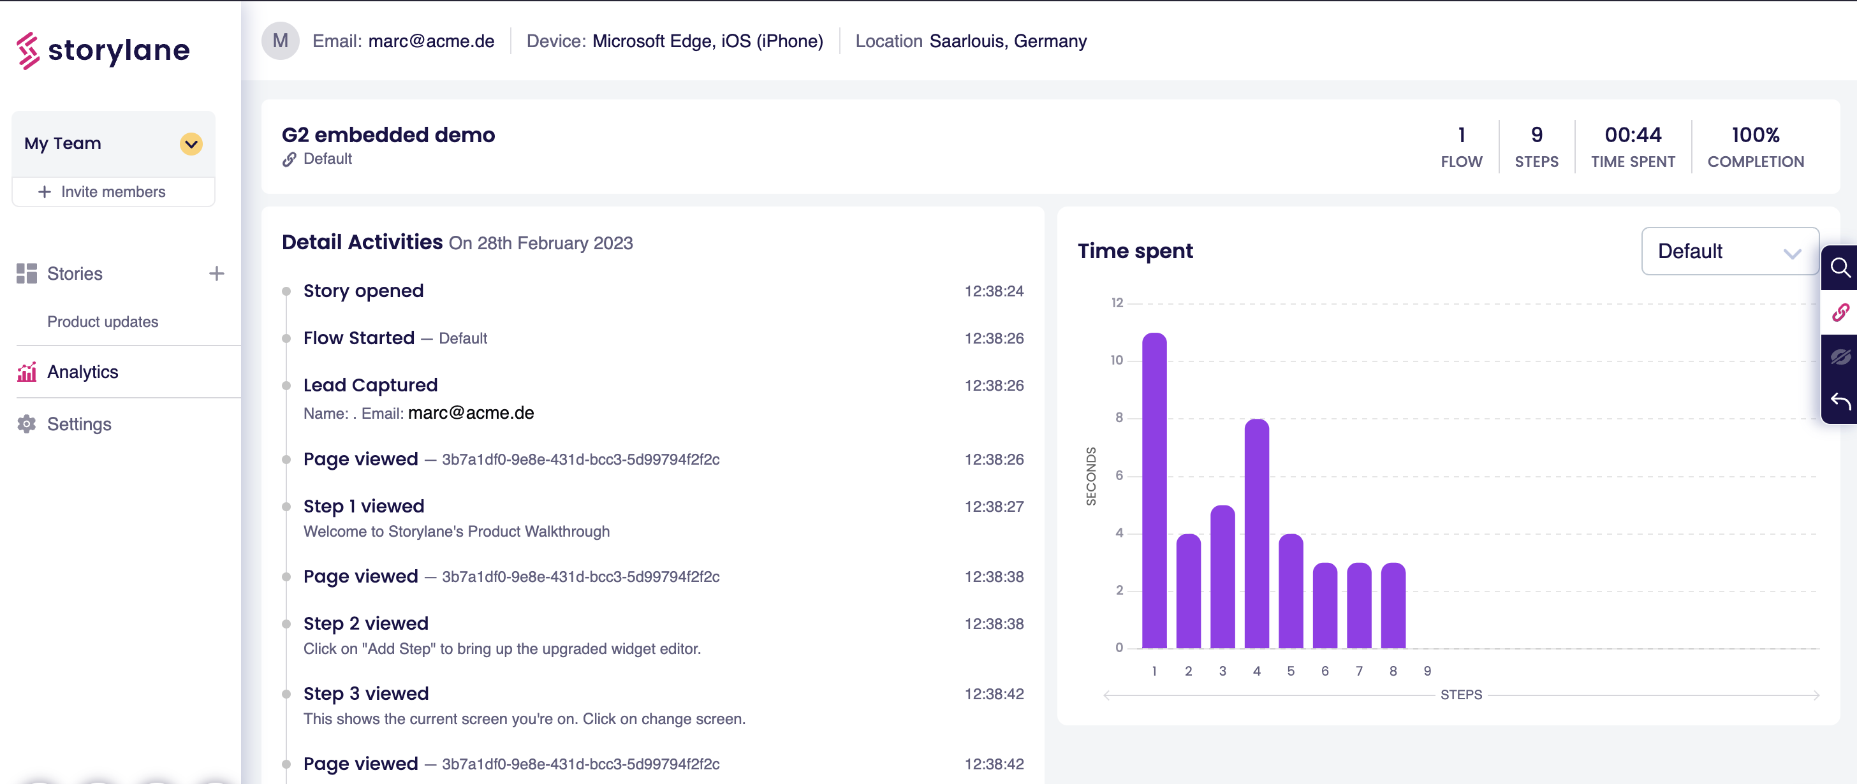This screenshot has height=784, width=1857.
Task: Click the step 1 bar in chart
Action: [x=1154, y=490]
